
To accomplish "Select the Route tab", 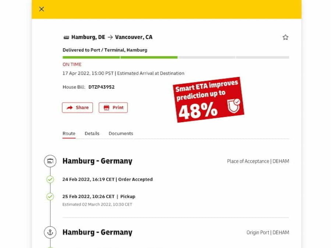I will point(69,133).
